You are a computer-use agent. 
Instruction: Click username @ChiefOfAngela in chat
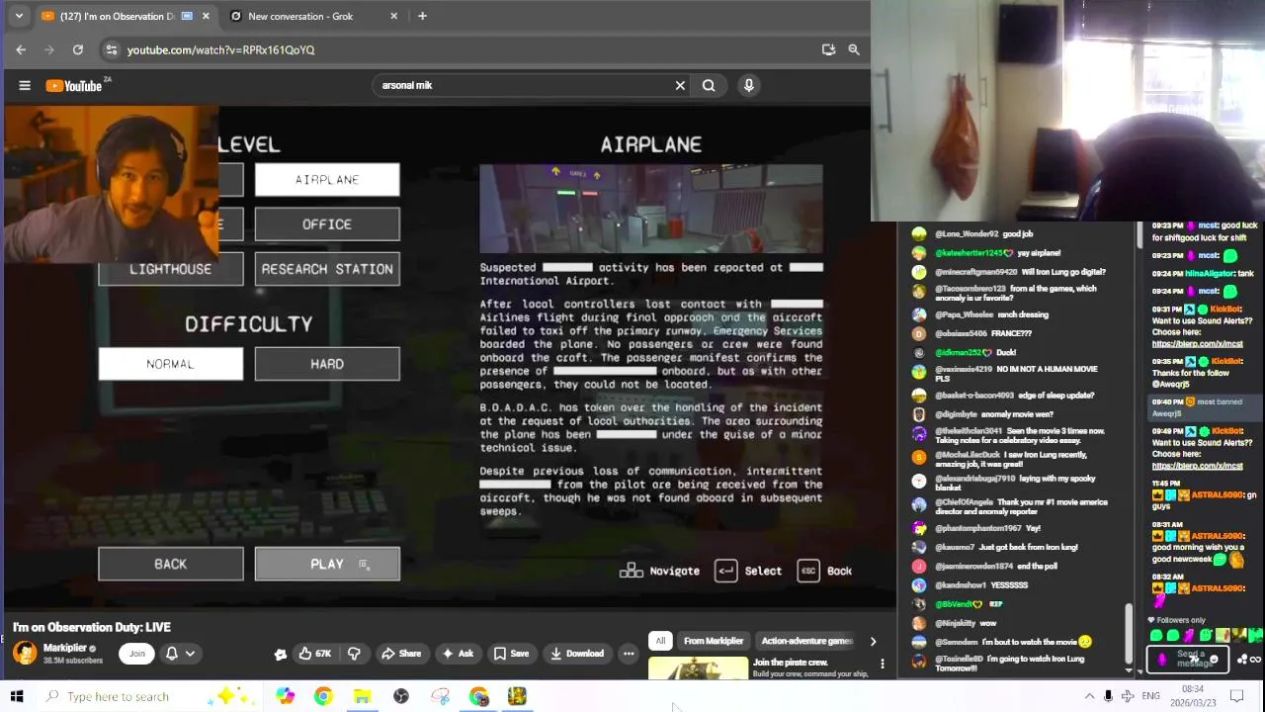(x=966, y=502)
